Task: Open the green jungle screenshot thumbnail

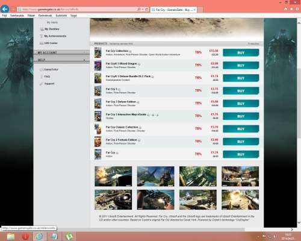Action: click(x=198, y=177)
